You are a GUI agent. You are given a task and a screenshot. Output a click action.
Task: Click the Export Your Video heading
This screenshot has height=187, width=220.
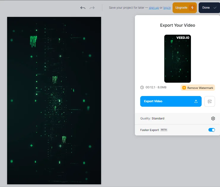pos(178,25)
